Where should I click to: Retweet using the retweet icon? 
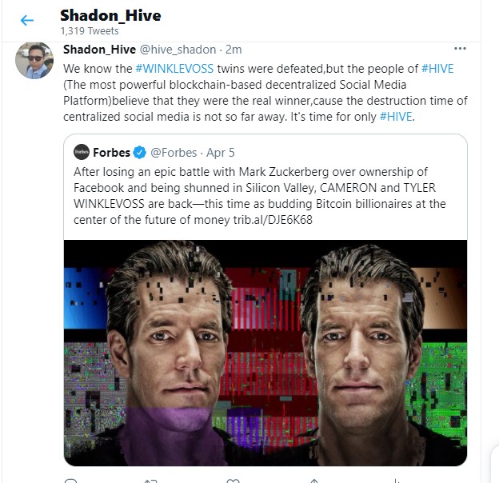coord(151,481)
